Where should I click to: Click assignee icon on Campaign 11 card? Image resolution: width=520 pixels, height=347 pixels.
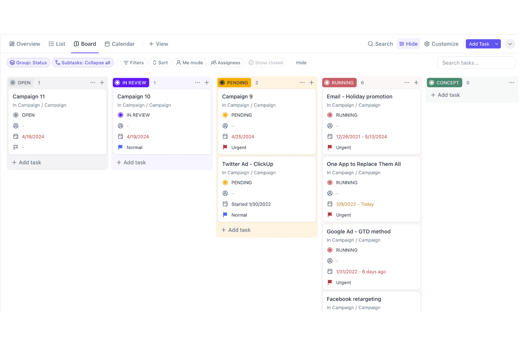point(16,126)
